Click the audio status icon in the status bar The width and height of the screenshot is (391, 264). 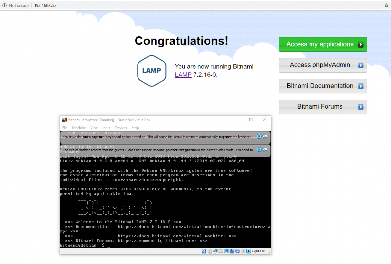(210, 251)
